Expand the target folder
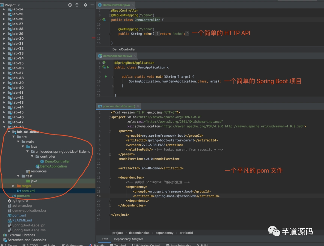 click(x=13, y=186)
